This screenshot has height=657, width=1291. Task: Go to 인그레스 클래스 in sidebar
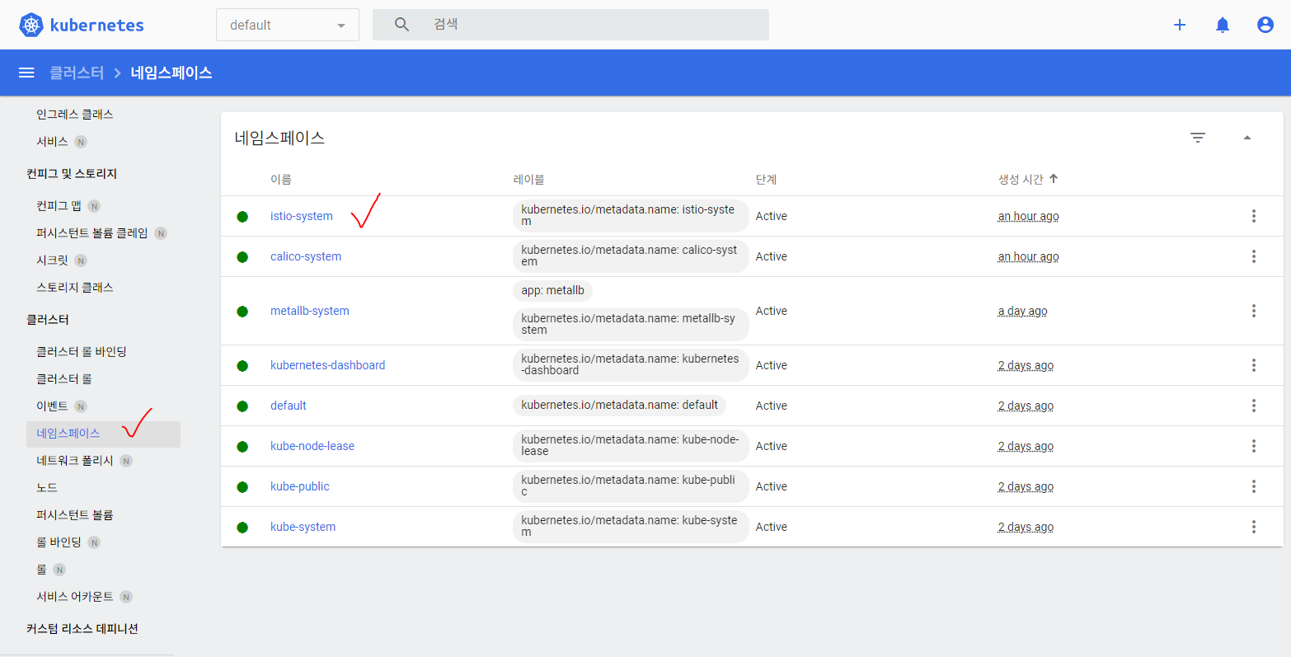(75, 114)
